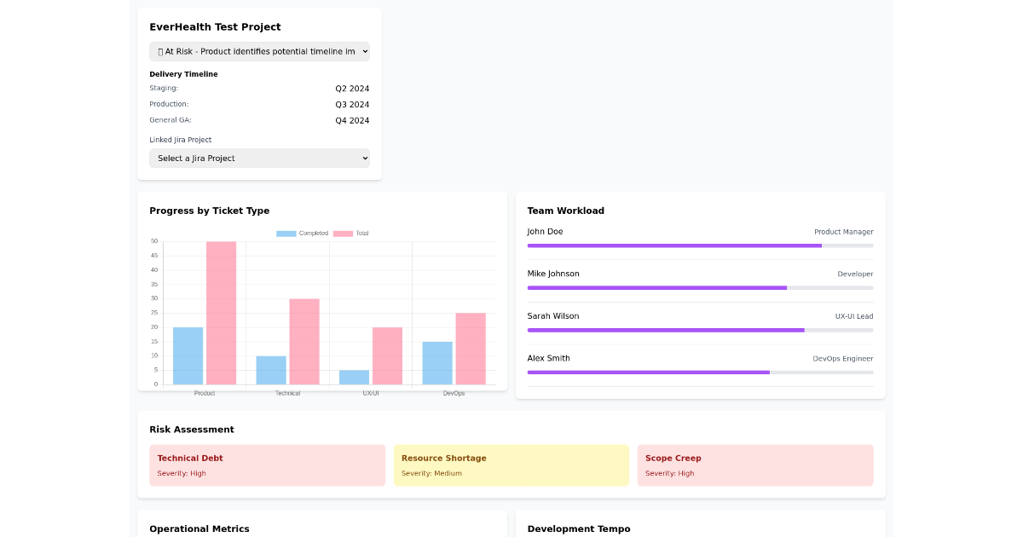The width and height of the screenshot is (1023, 537).
Task: Click the UX/UI completed bar
Action: (x=354, y=378)
